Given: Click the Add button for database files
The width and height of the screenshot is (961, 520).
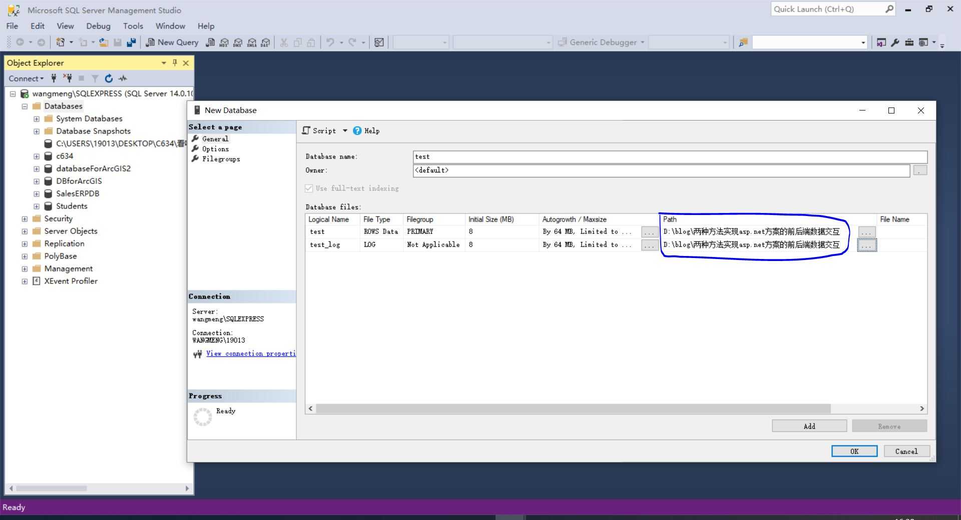Looking at the screenshot, I should click(809, 426).
